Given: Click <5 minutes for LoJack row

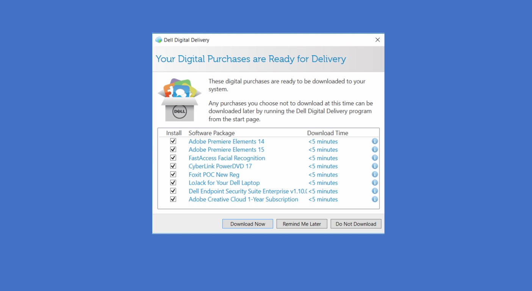Looking at the screenshot, I should tap(323, 183).
